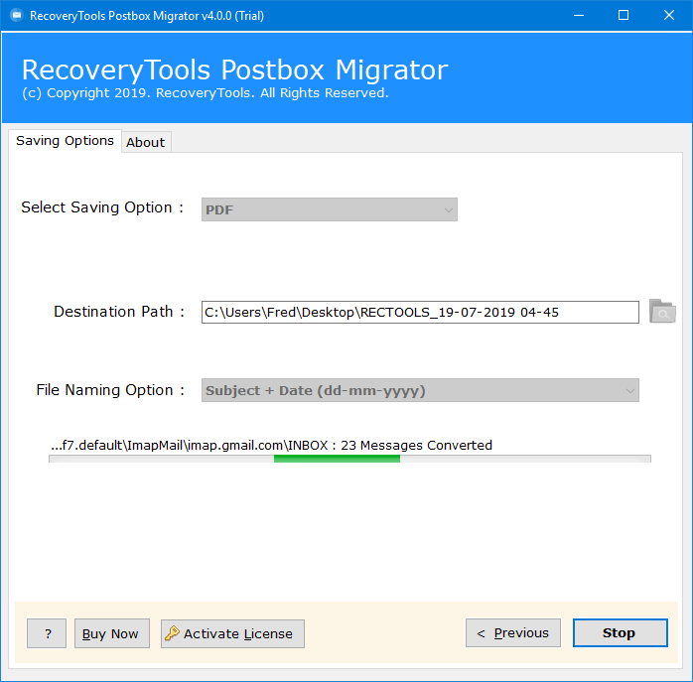Click the RecoveryTools Postbox Migrator heading
Screen dimensions: 693x682
(234, 69)
